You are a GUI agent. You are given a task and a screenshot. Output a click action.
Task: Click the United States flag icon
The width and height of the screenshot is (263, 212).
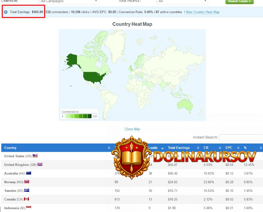(x=35, y=156)
